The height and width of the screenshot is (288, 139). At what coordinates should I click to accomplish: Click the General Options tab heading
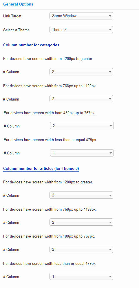pos(18,4)
